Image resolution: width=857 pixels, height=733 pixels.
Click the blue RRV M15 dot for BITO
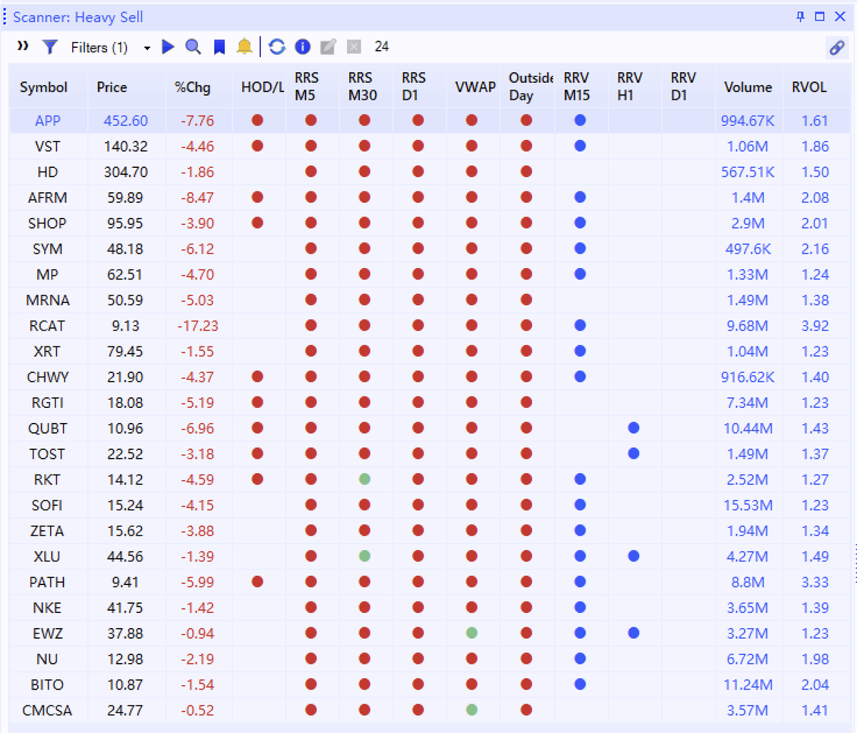tap(580, 684)
